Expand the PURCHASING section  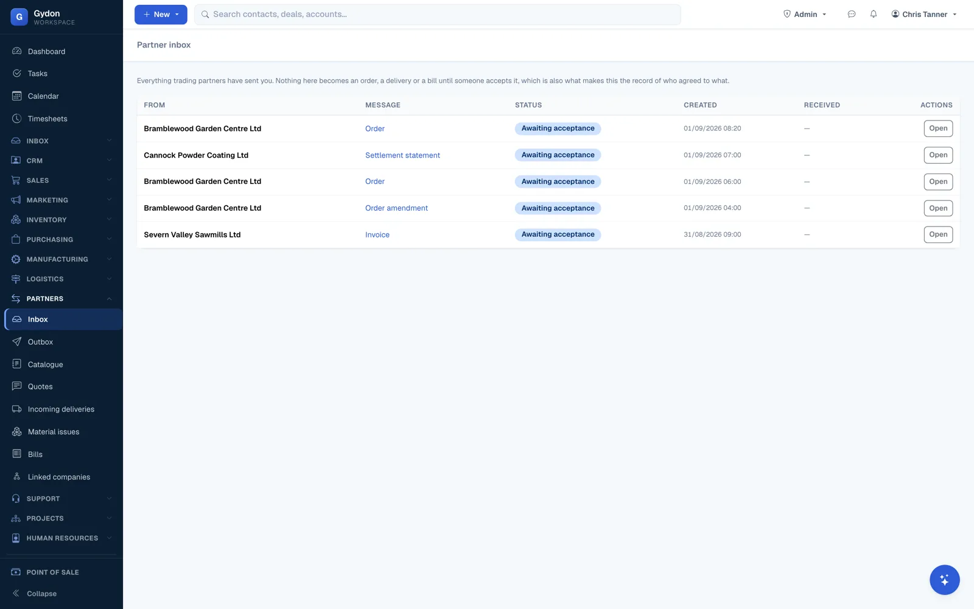coord(61,239)
